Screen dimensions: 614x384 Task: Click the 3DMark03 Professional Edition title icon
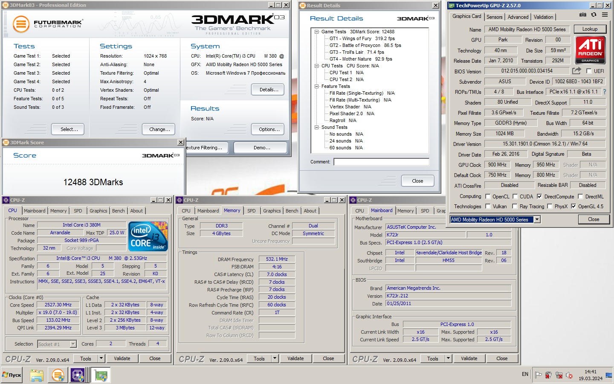pyautogui.click(x=6, y=5)
